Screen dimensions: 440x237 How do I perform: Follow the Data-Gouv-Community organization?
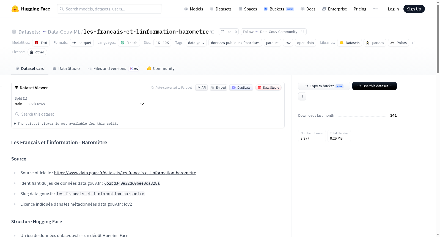point(270,32)
